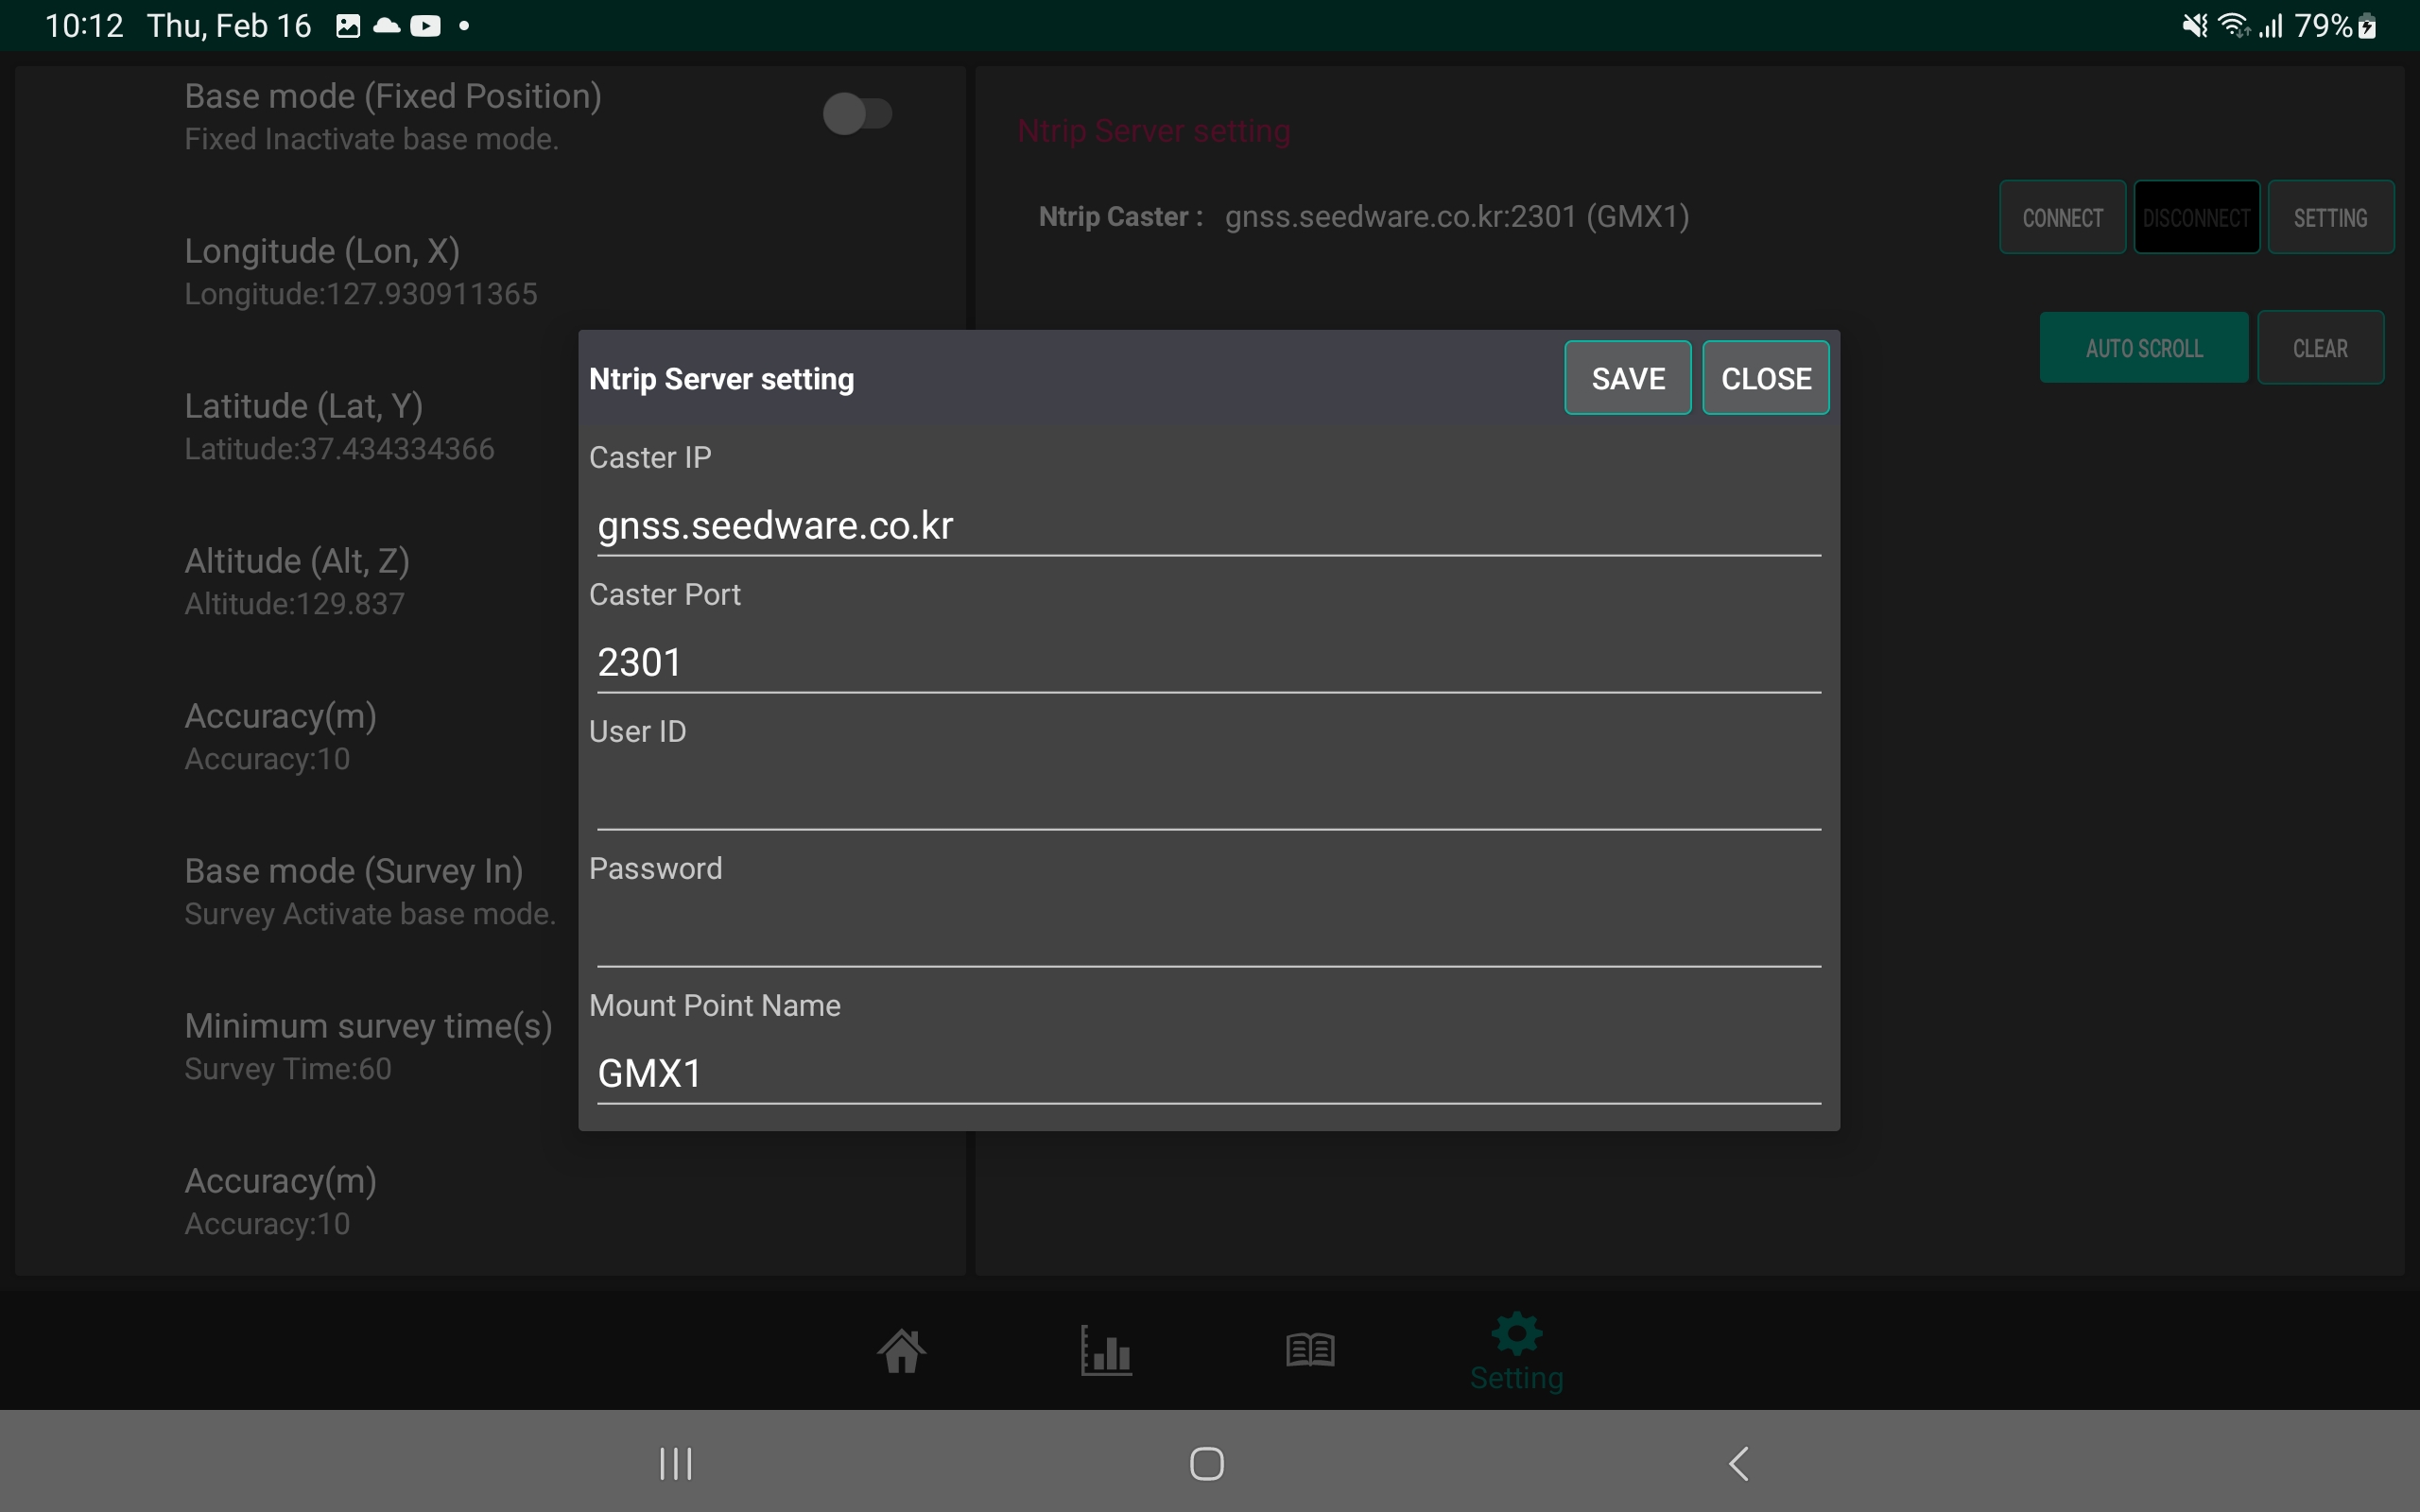Tap the Android home button

click(x=1207, y=1464)
